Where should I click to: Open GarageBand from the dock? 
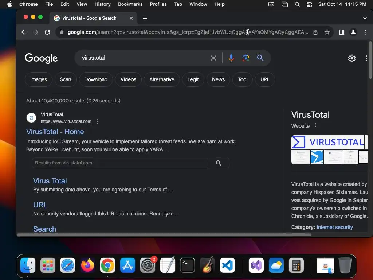207,265
